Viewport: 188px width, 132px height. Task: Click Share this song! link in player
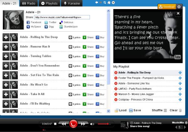[140, 126]
